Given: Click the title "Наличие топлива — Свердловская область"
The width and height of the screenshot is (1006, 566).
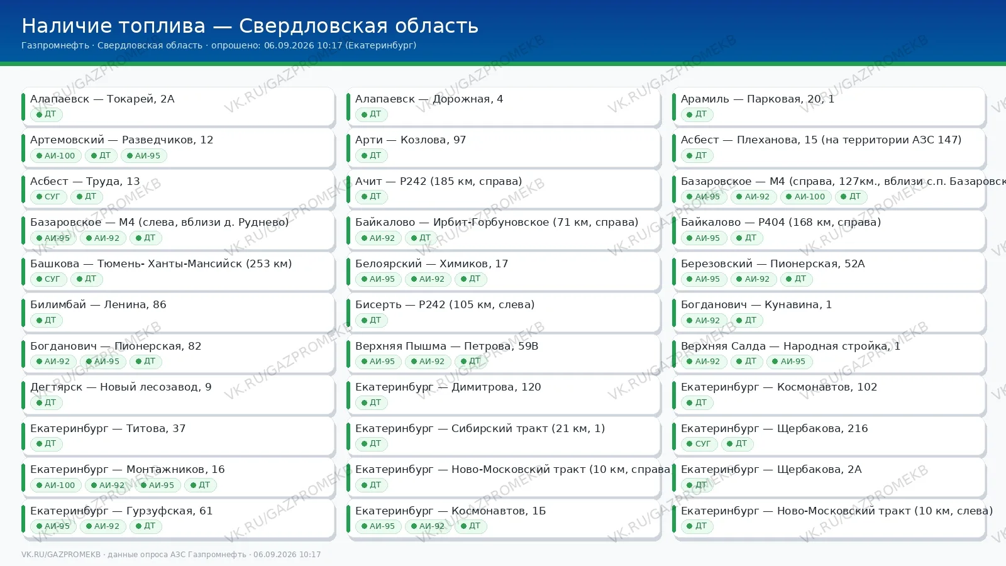Looking at the screenshot, I should tap(250, 26).
